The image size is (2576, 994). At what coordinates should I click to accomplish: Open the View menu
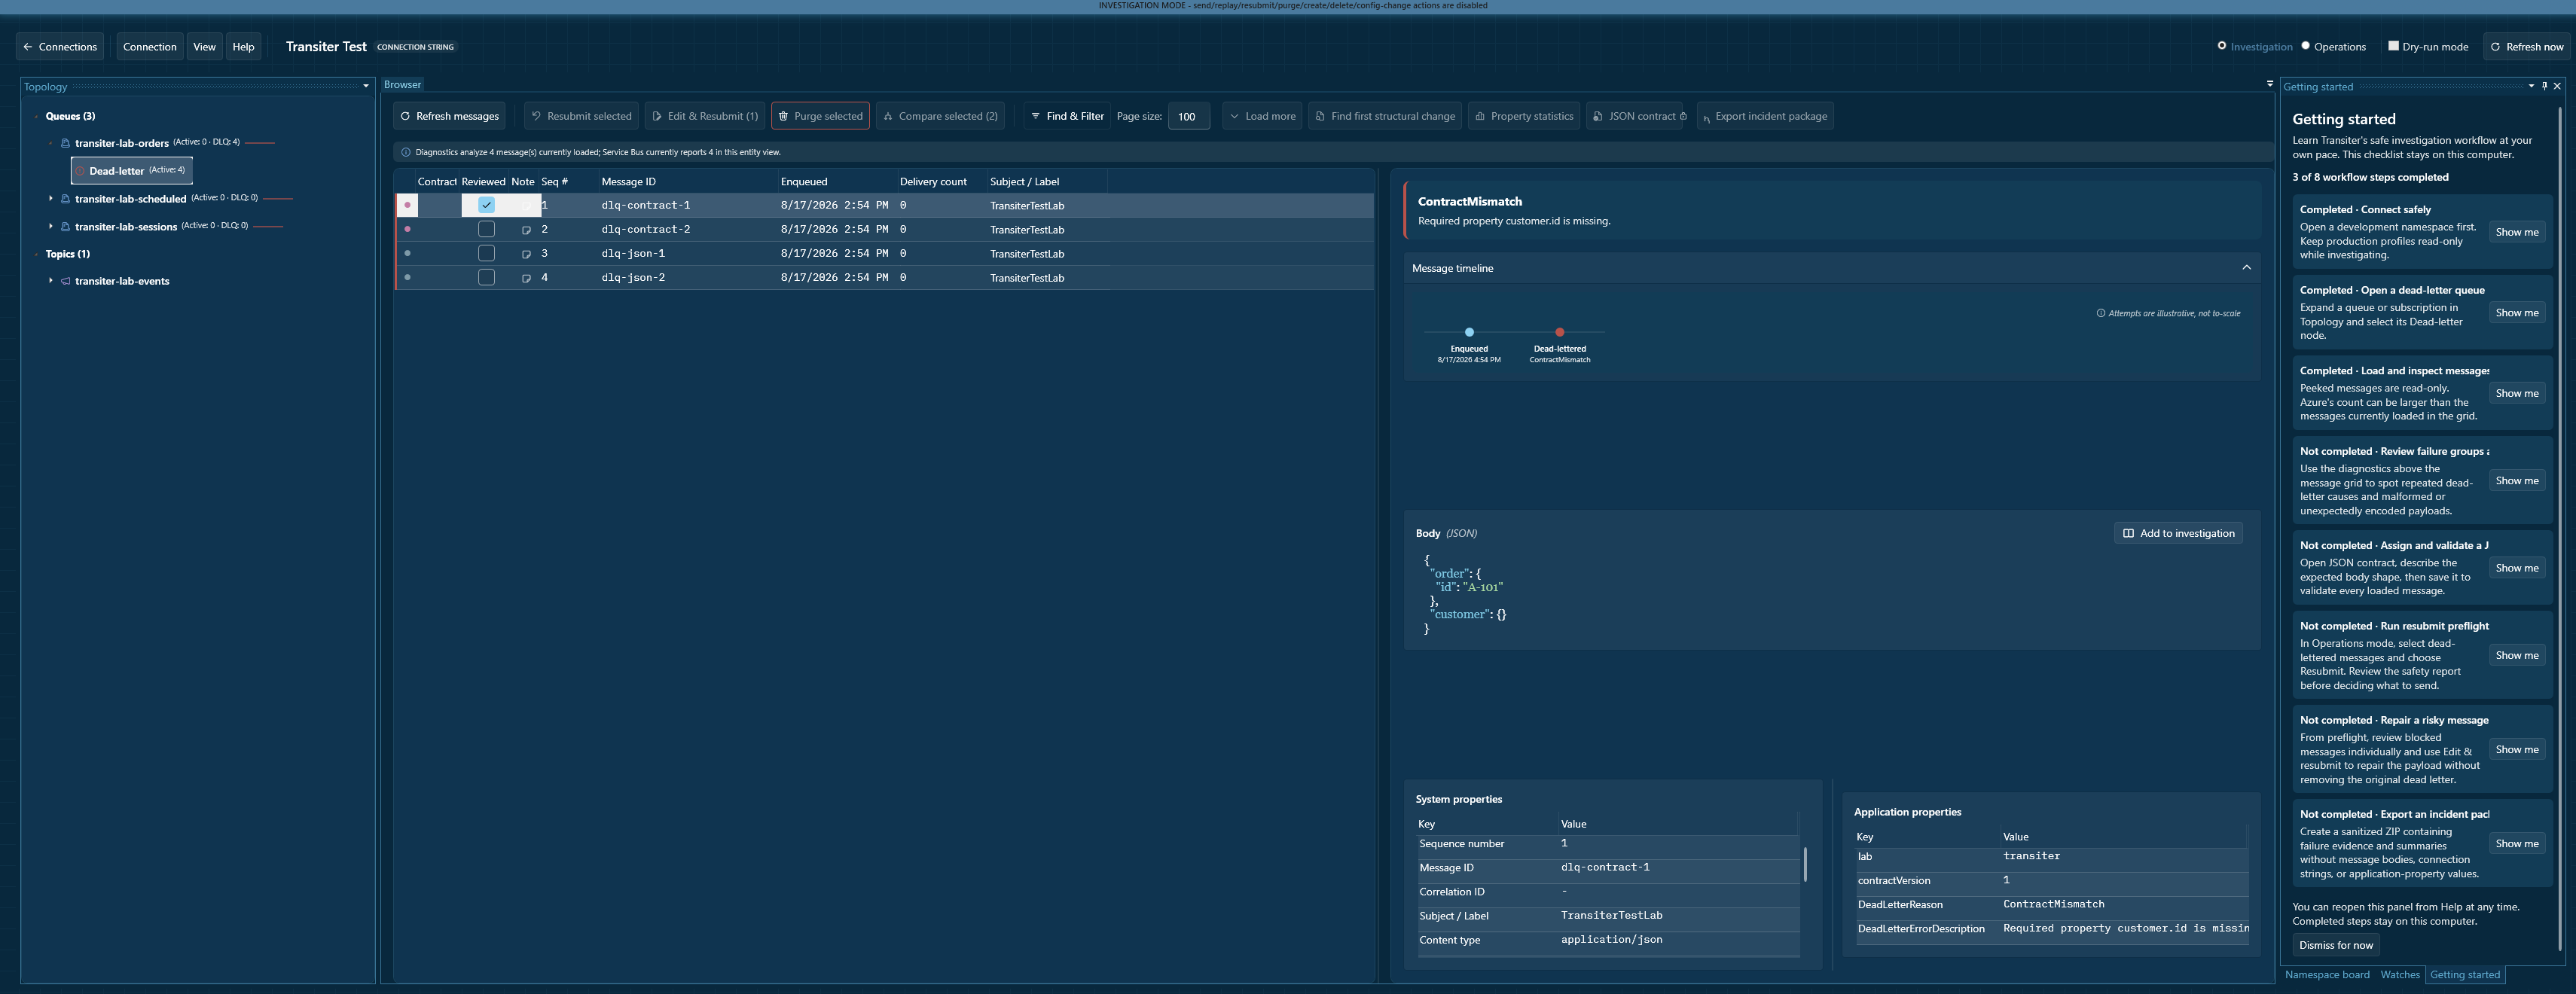(204, 47)
